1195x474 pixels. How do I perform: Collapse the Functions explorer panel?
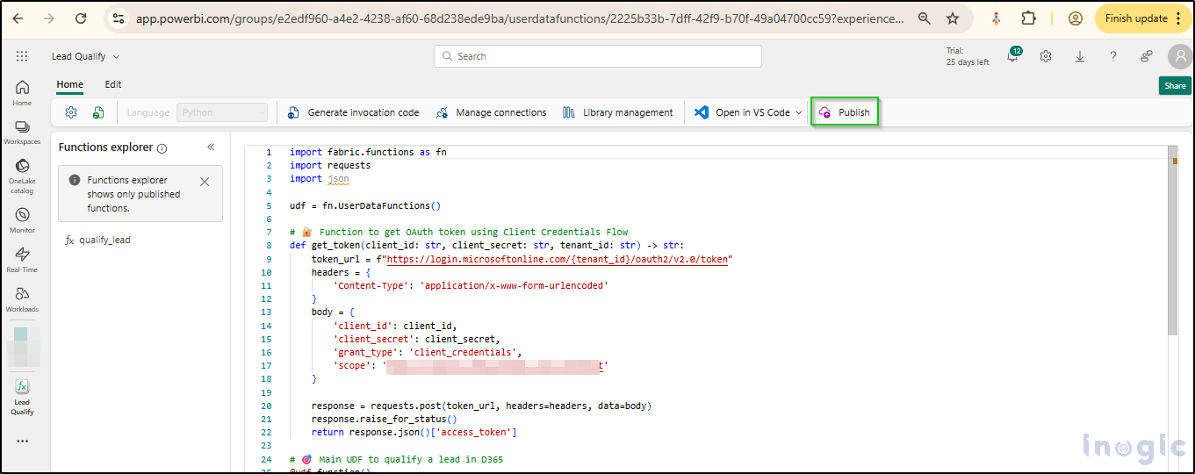pyautogui.click(x=211, y=147)
